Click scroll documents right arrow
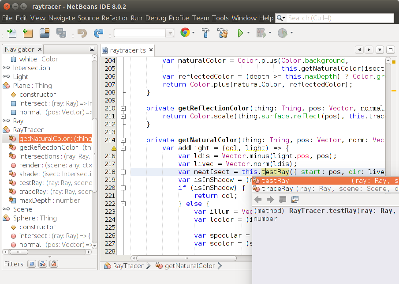This screenshot has width=399, height=284. 369,50
